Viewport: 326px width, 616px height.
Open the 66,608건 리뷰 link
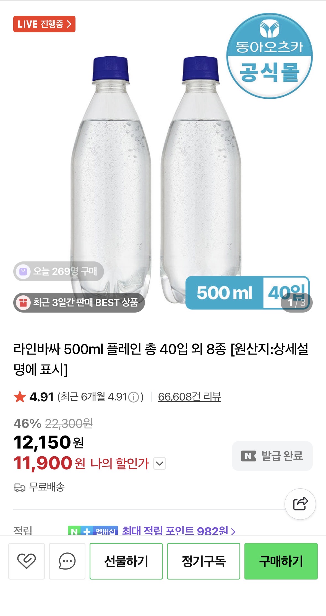pos(189,397)
